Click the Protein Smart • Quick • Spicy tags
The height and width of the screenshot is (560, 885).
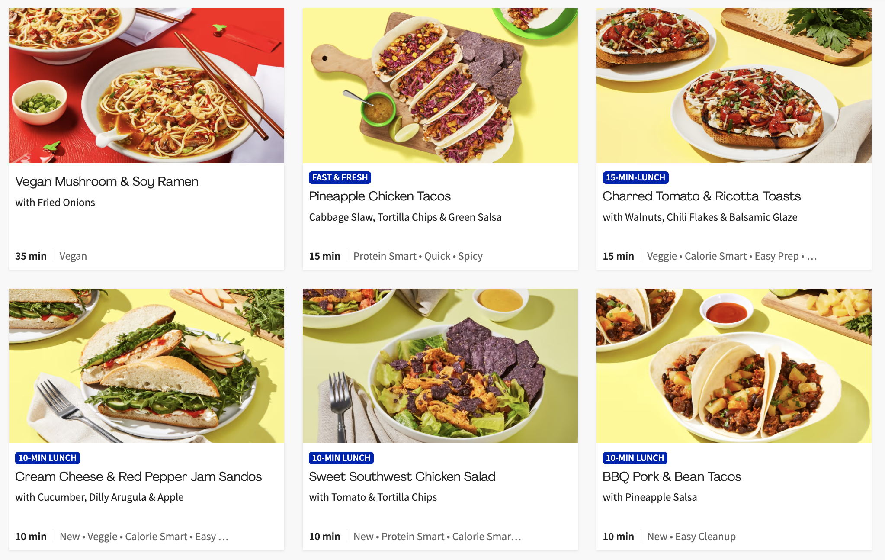[418, 256]
